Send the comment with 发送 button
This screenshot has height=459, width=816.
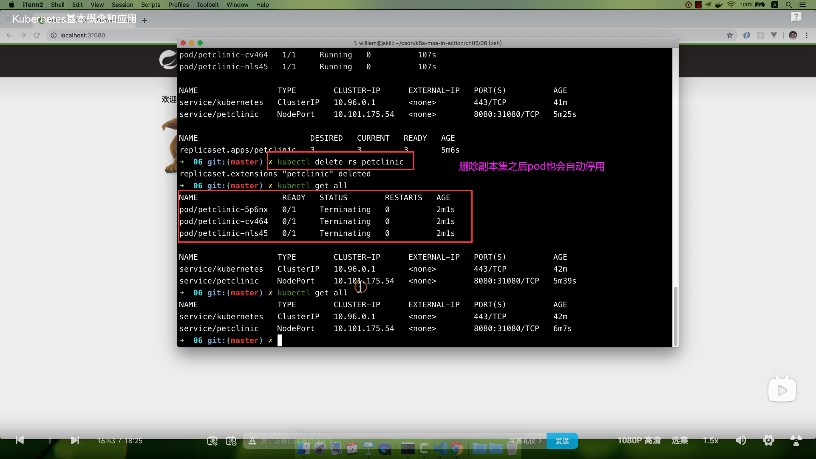[x=562, y=441]
